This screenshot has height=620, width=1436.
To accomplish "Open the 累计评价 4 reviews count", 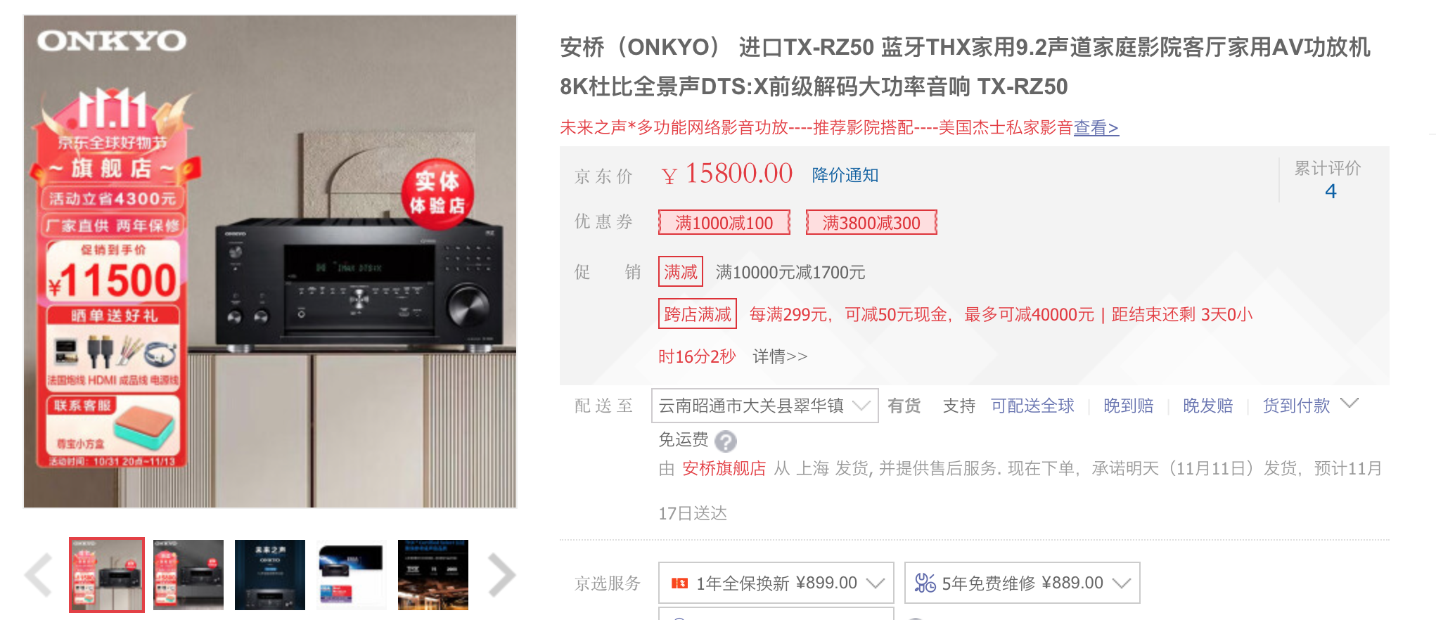I will coord(1328,180).
